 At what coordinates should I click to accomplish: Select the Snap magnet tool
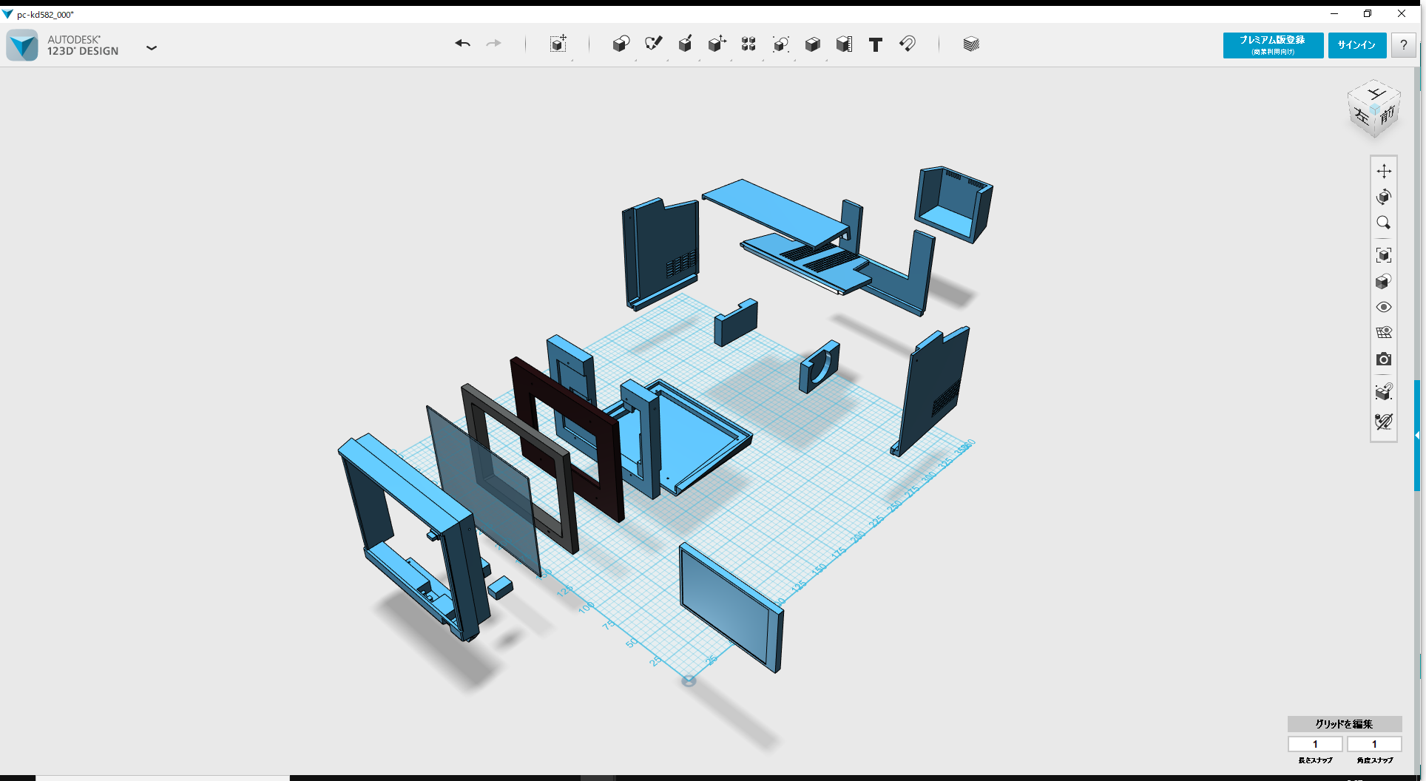[x=908, y=44]
